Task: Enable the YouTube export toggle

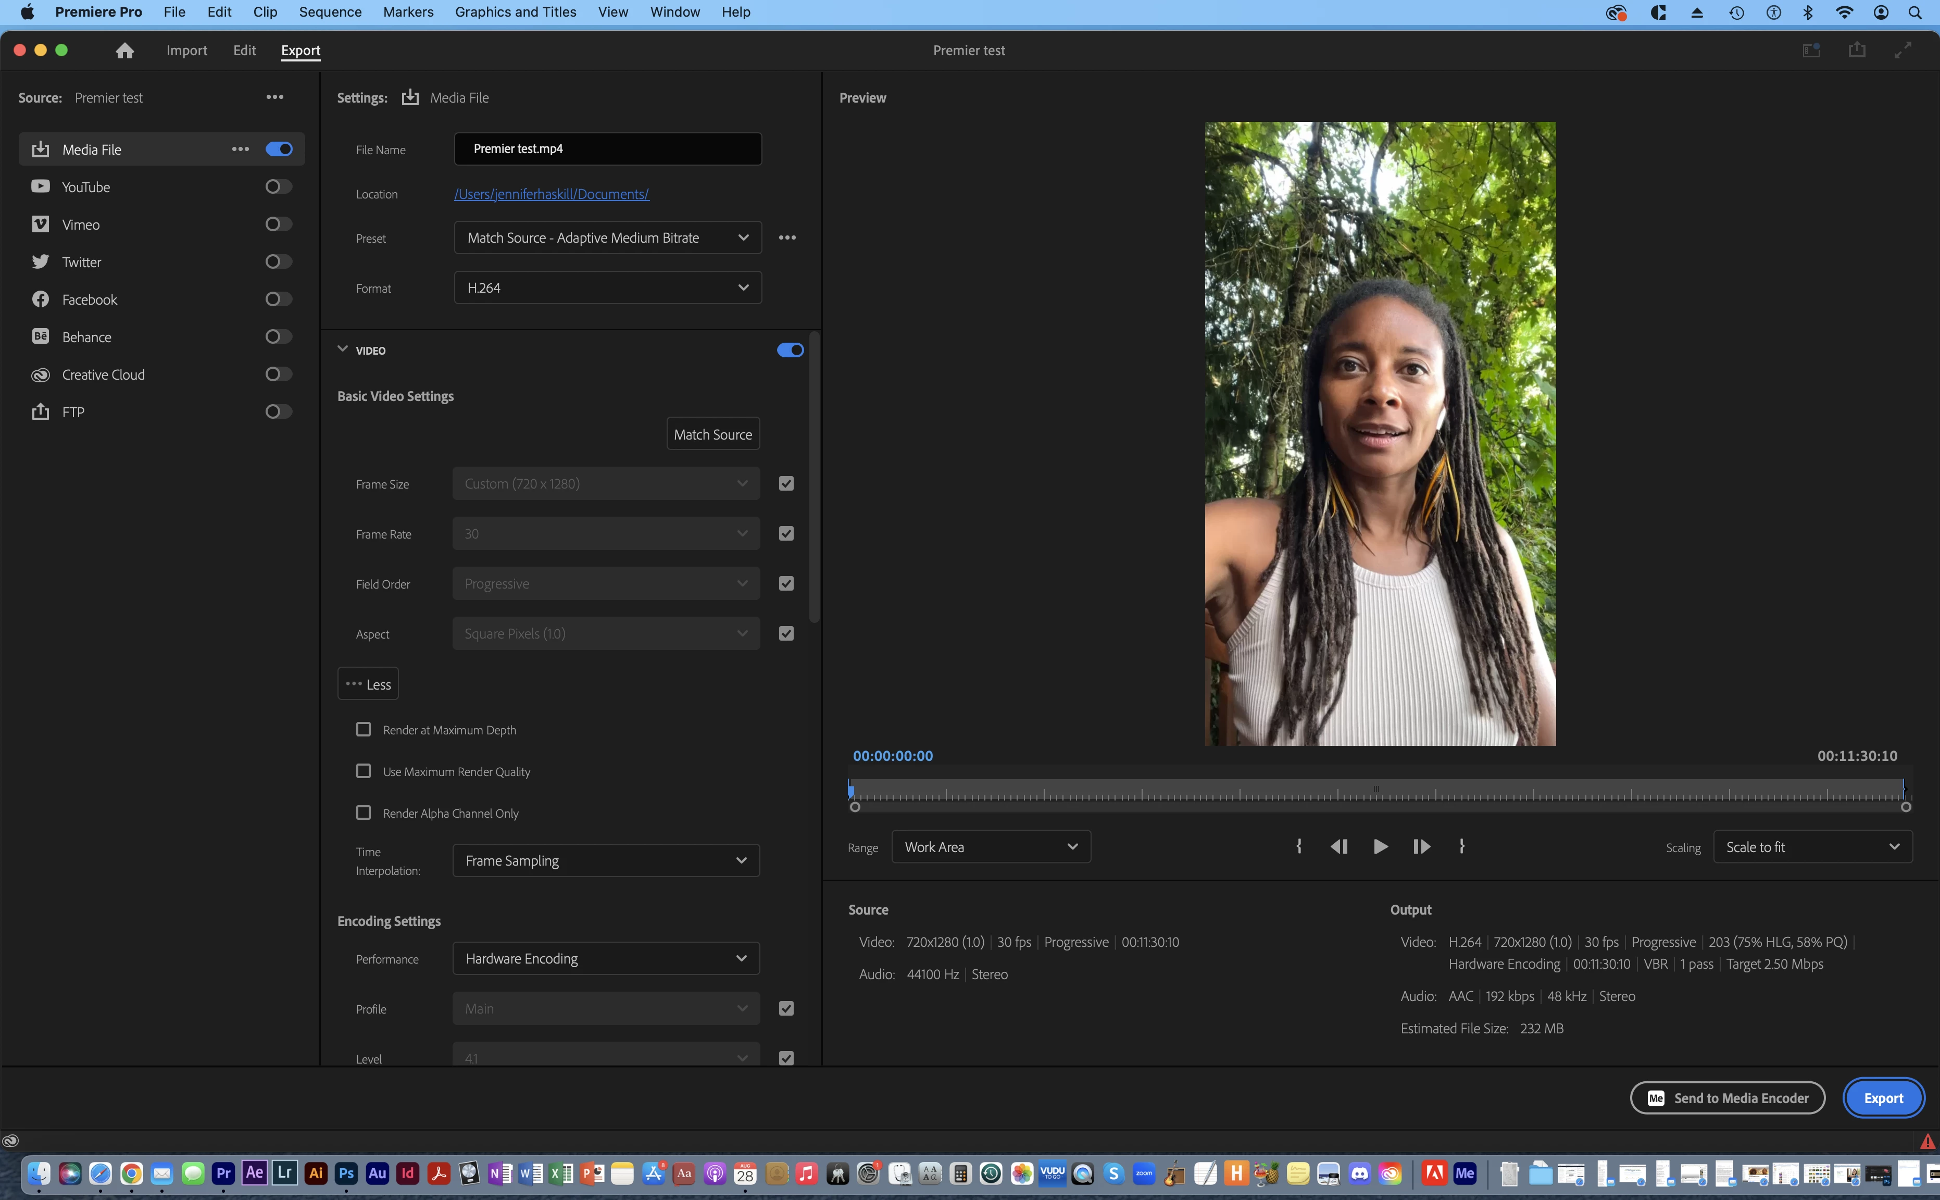Action: click(279, 187)
